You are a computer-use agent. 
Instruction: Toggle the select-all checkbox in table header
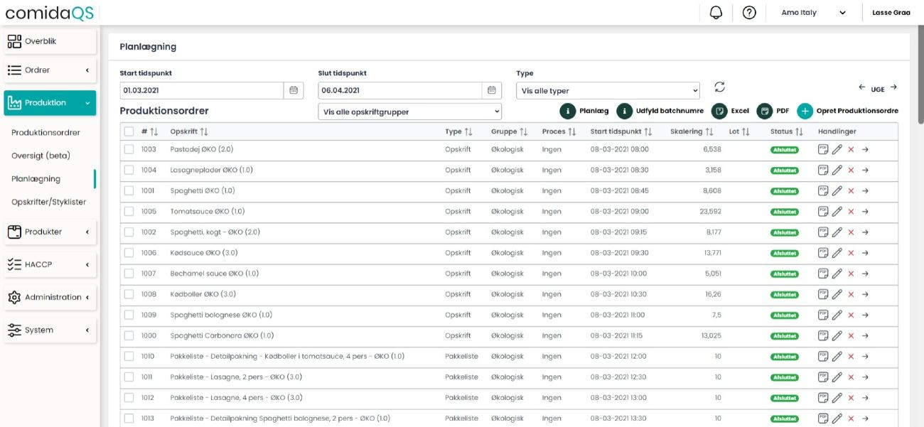tap(129, 131)
